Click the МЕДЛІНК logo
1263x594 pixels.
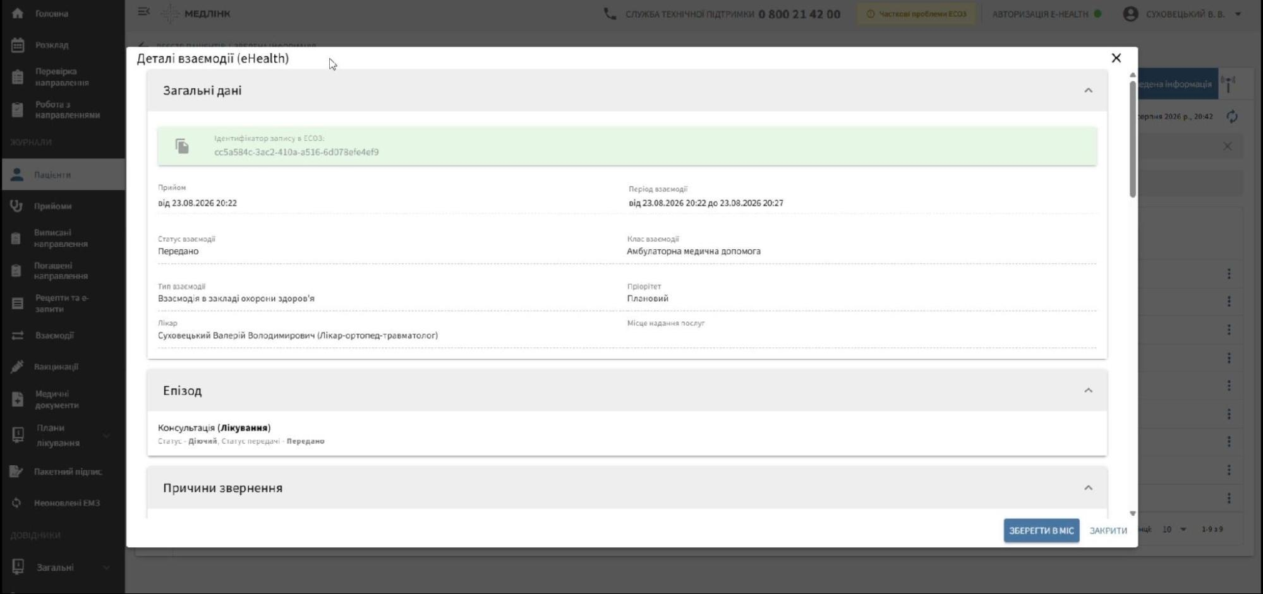coord(195,13)
